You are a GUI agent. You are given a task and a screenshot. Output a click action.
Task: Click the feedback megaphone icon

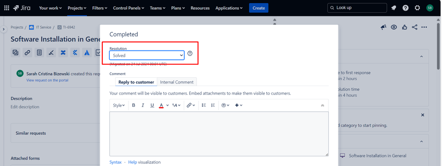click(384, 27)
